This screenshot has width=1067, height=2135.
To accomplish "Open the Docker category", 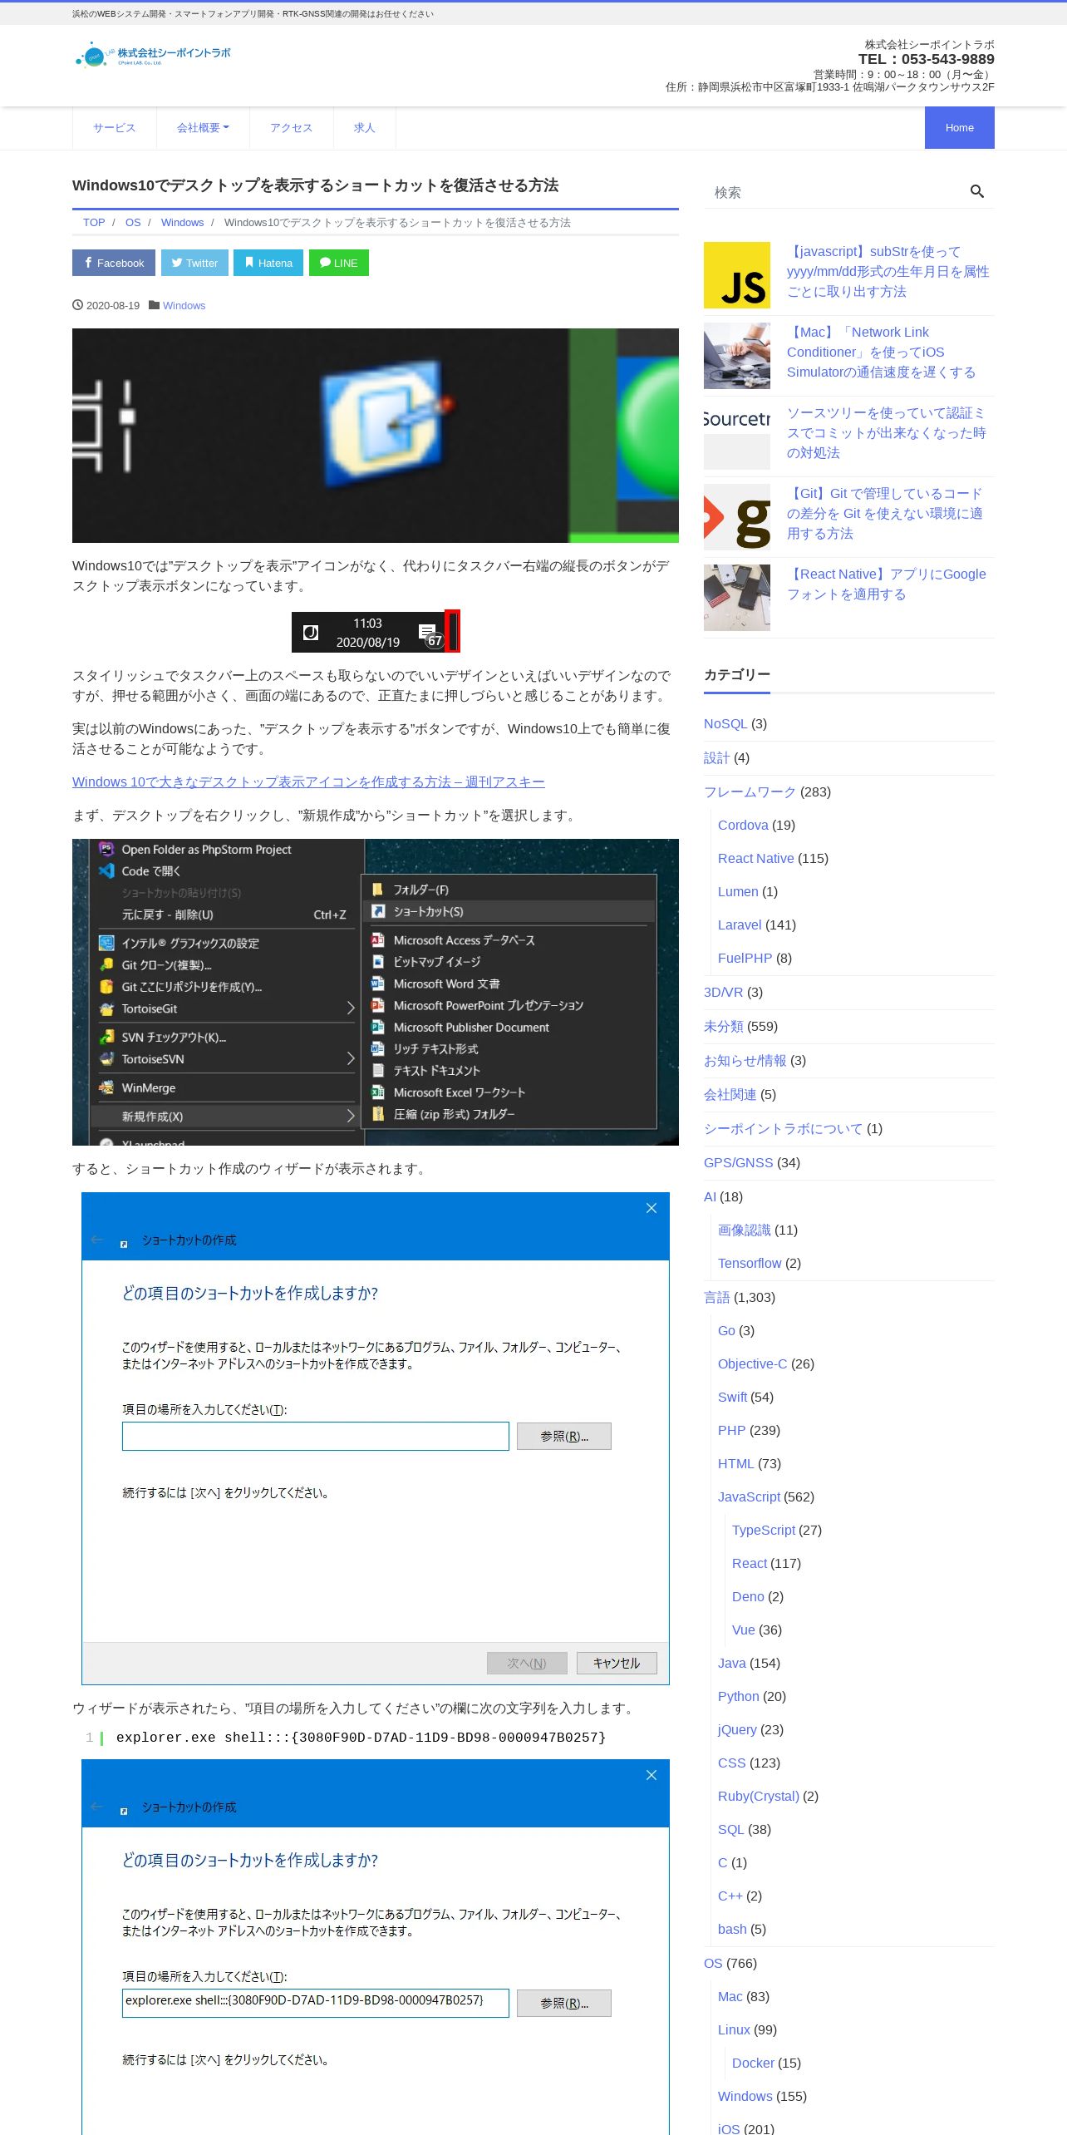I will click(753, 2064).
